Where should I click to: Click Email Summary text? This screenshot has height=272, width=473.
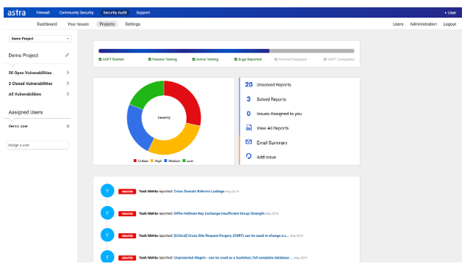(x=272, y=142)
